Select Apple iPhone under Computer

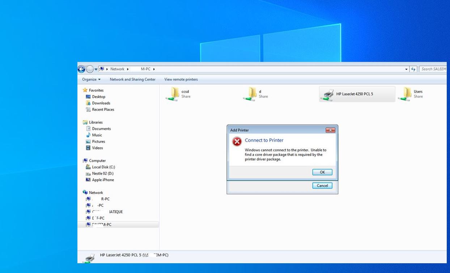102,180
